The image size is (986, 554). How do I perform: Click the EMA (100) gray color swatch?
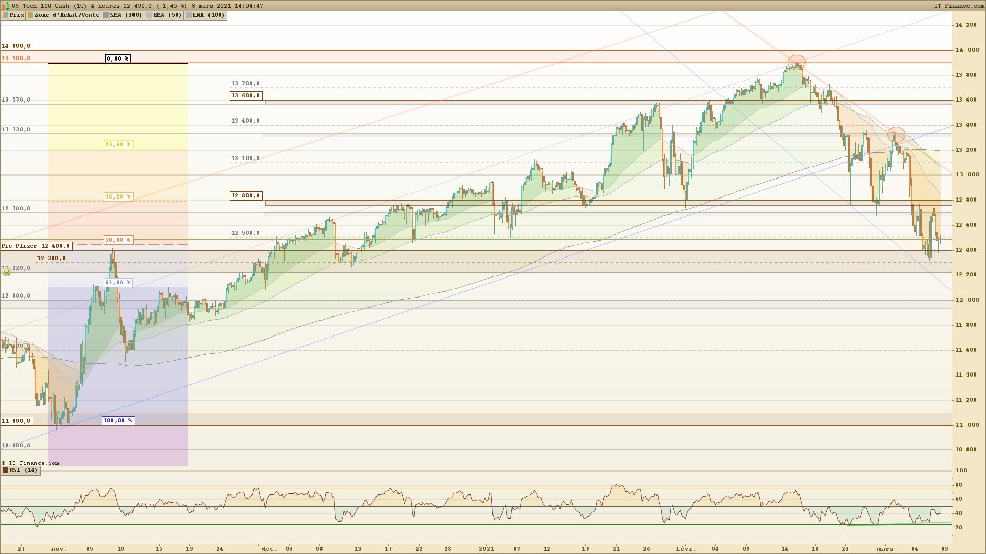click(188, 15)
